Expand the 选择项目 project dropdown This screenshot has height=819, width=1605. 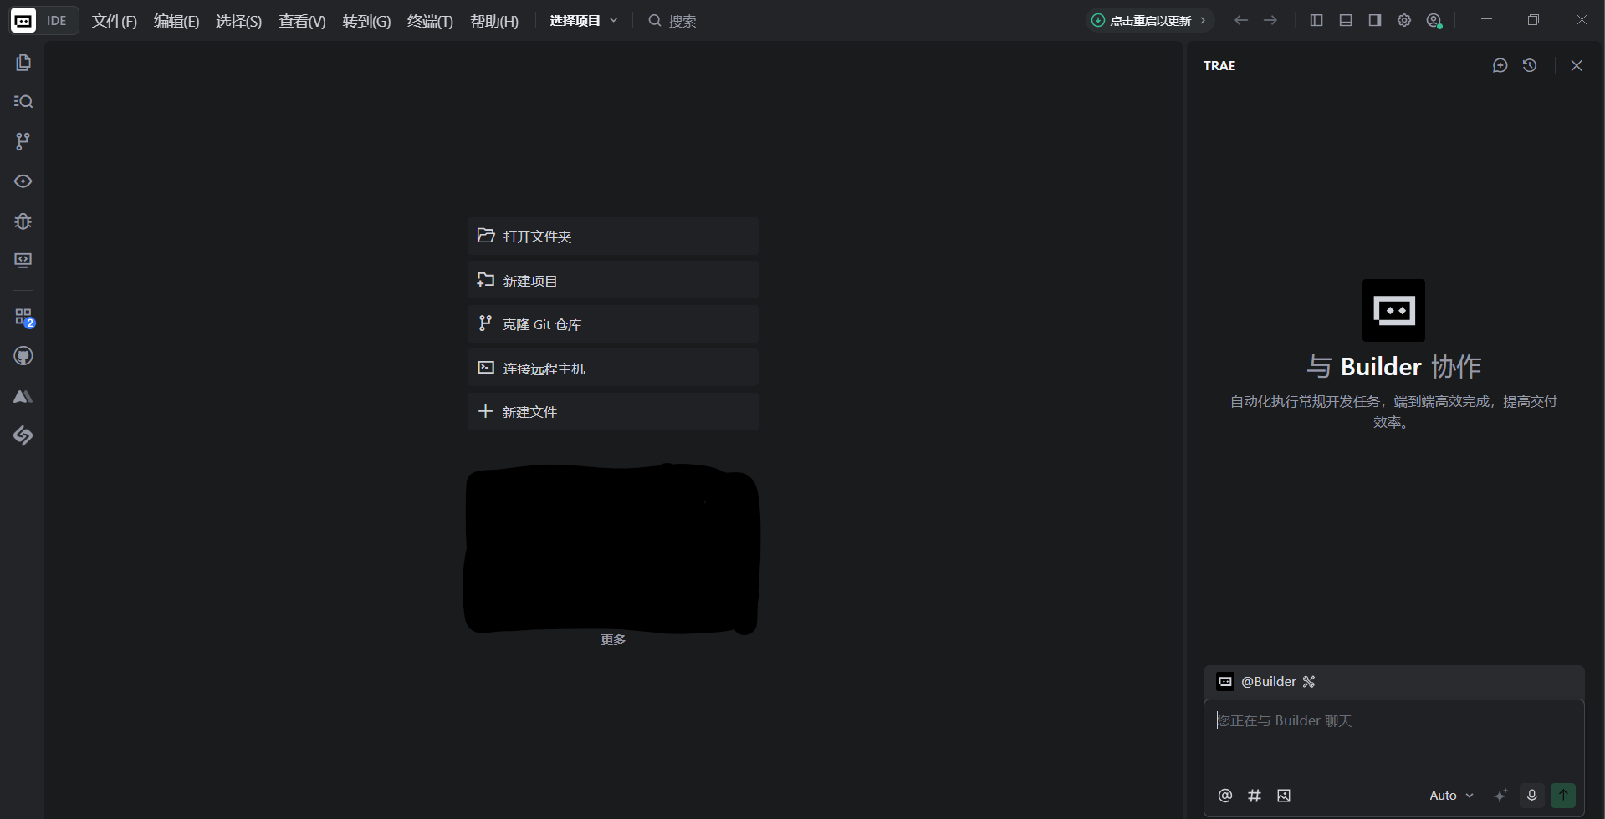point(584,21)
